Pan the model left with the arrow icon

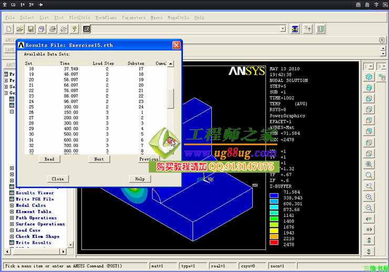click(369, 219)
